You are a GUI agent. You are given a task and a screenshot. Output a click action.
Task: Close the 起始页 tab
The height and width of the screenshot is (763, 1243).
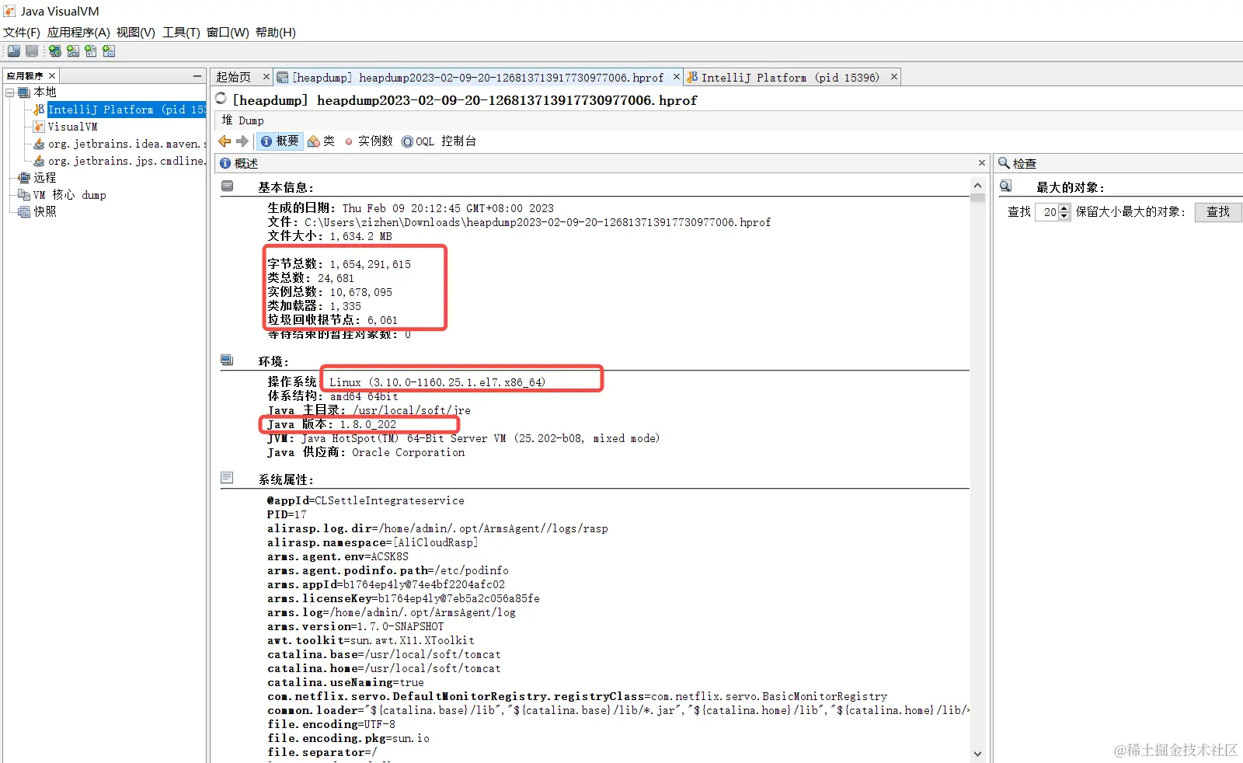point(266,77)
